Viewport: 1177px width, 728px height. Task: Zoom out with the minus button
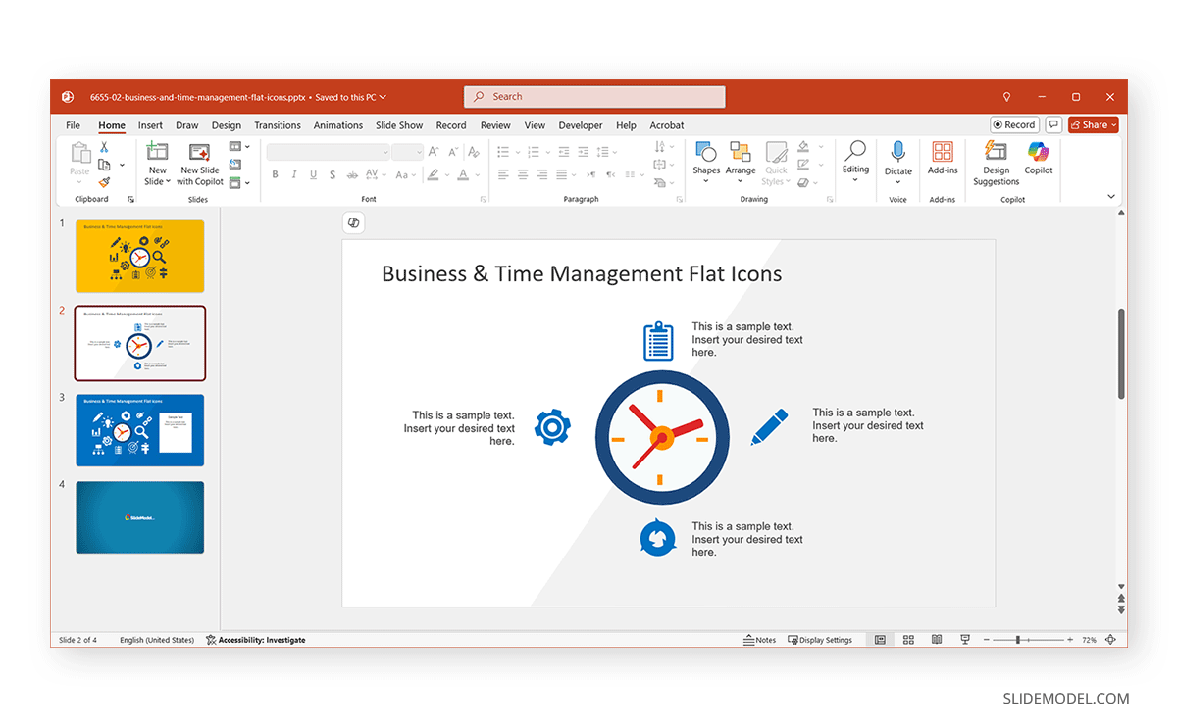(x=986, y=640)
